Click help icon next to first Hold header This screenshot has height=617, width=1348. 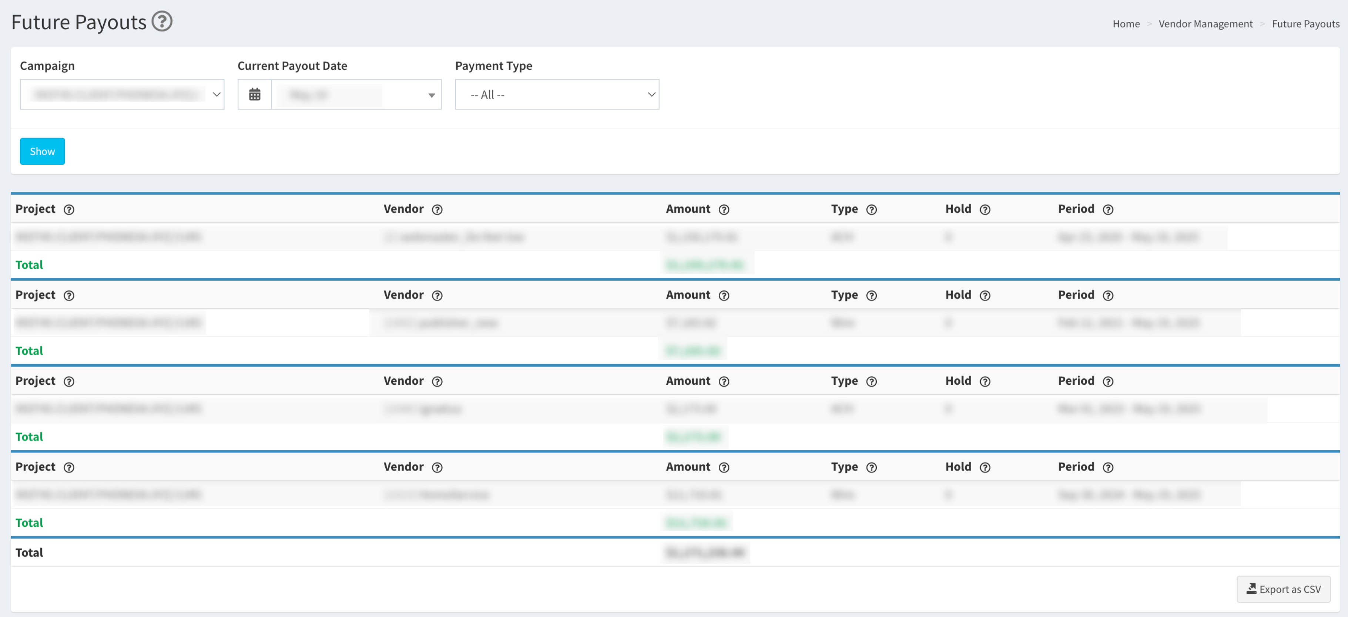[985, 210]
